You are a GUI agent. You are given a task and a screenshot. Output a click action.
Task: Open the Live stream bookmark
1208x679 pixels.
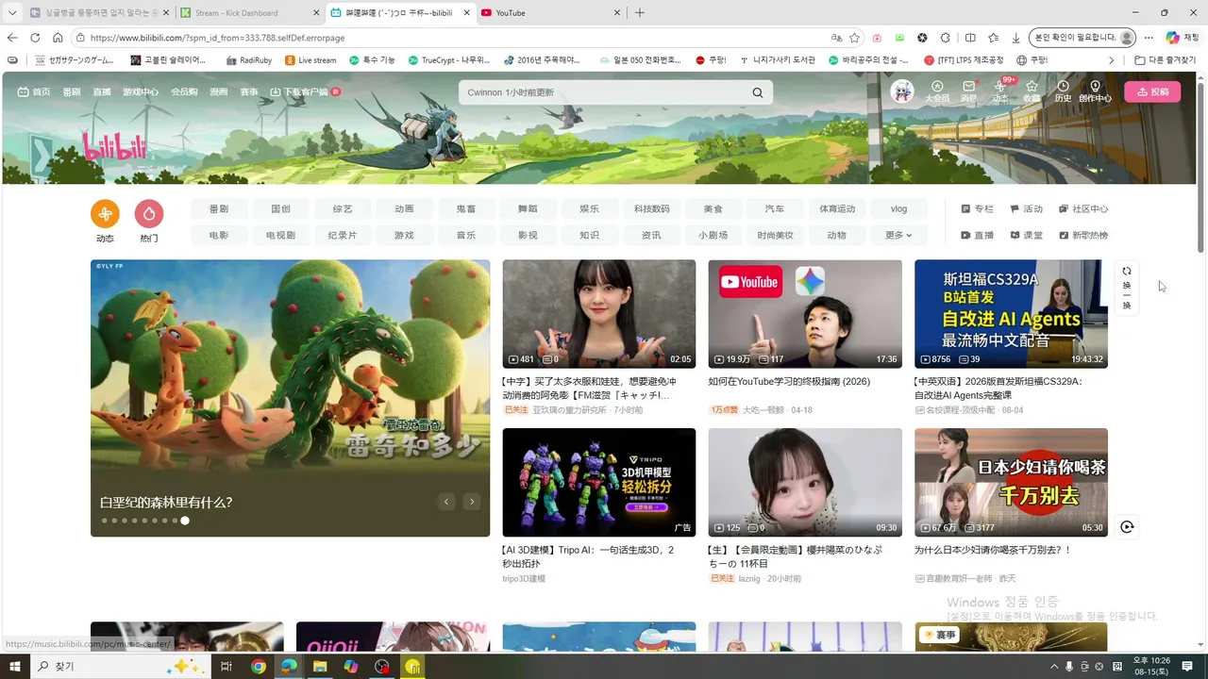(310, 60)
